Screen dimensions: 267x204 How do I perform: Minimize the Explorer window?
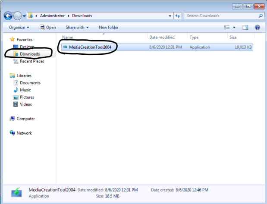tap(237, 6)
